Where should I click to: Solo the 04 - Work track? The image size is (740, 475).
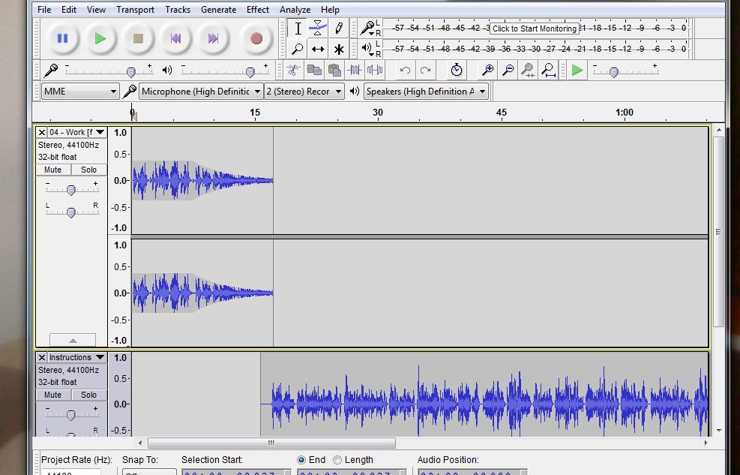[88, 170]
